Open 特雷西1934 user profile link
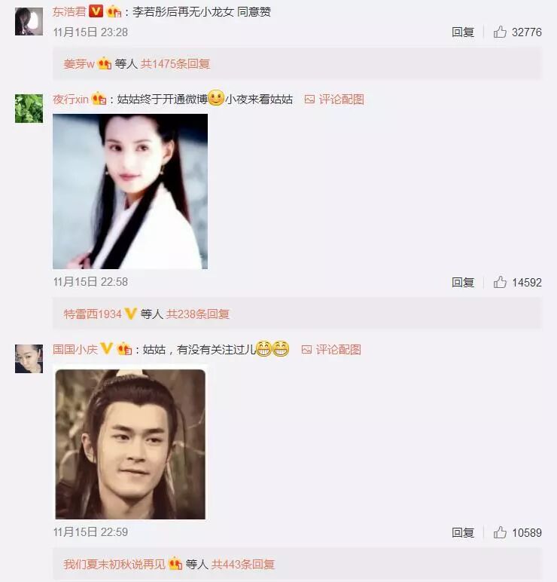The height and width of the screenshot is (582, 557). point(93,314)
